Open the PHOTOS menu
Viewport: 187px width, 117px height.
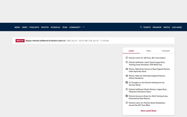45,27
